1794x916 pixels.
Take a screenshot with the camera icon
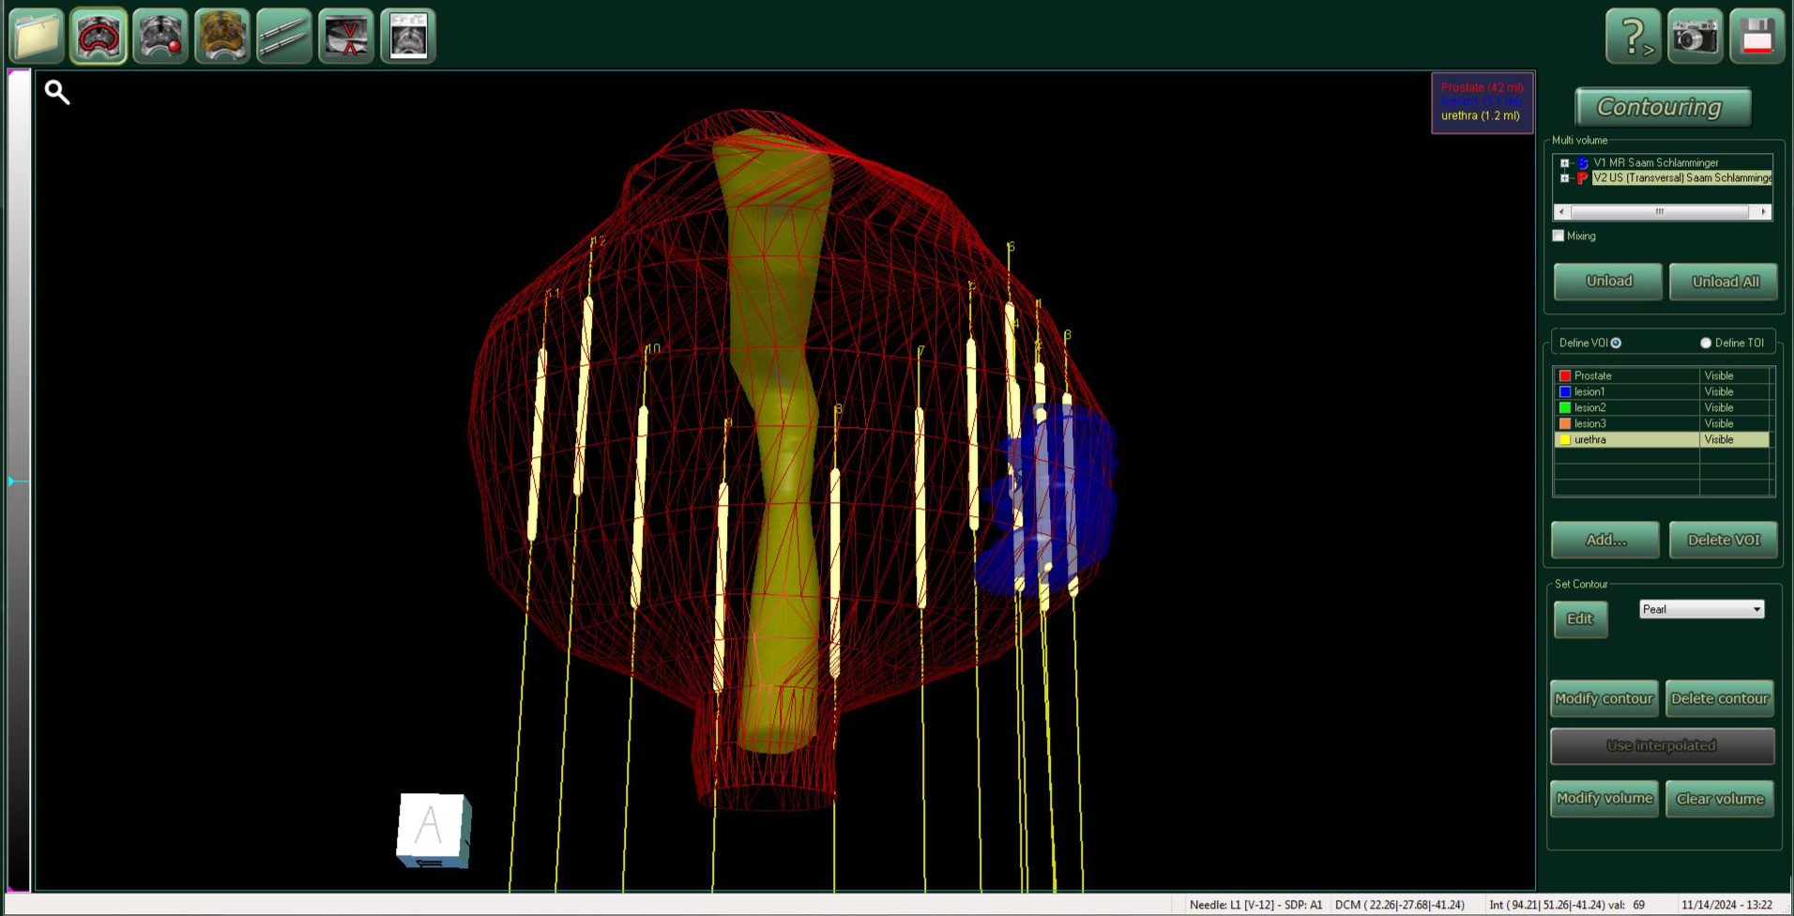(x=1695, y=37)
